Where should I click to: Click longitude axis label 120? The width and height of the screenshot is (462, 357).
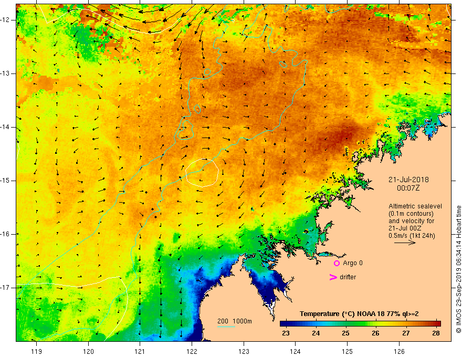click(88, 351)
